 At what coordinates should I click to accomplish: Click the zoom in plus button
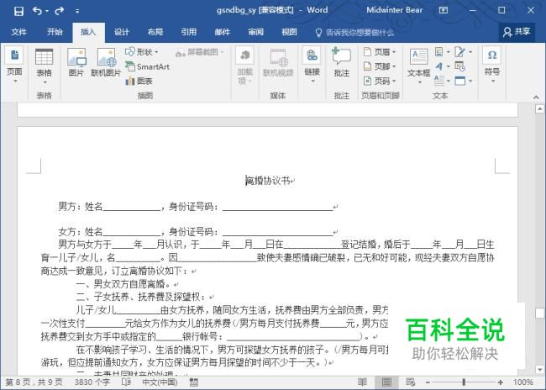[x=501, y=382]
